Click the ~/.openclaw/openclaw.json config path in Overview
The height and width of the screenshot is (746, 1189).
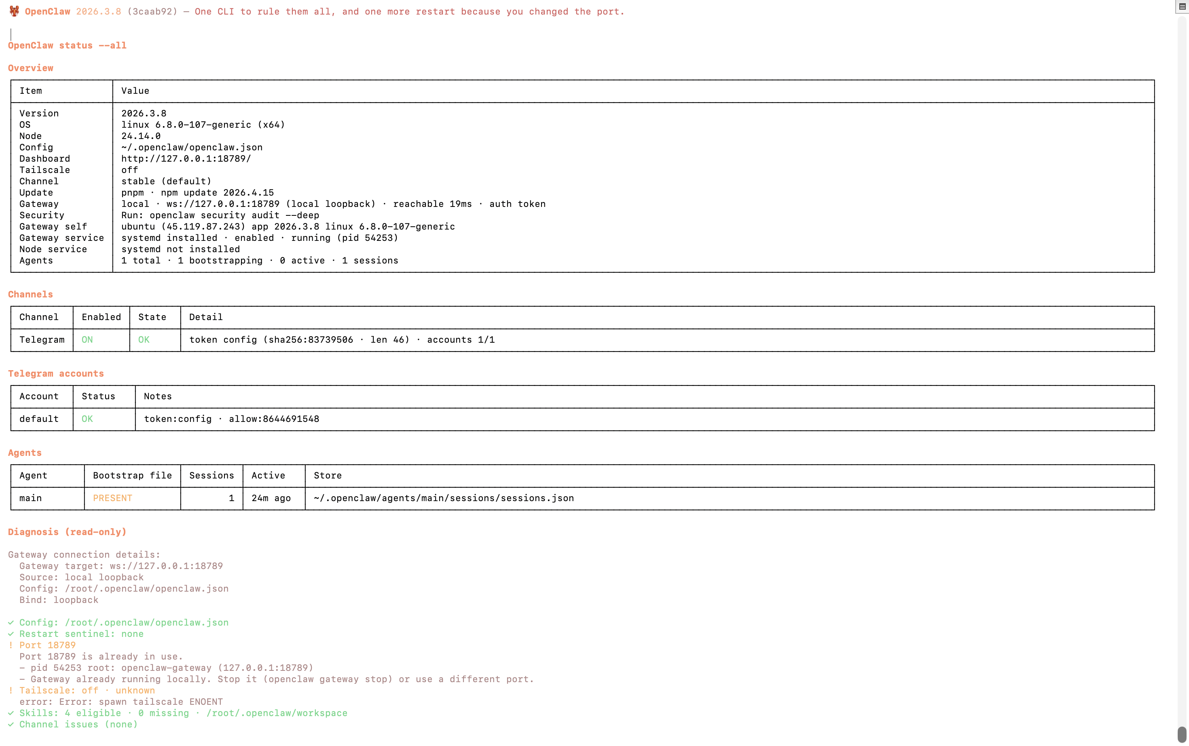pyautogui.click(x=192, y=148)
